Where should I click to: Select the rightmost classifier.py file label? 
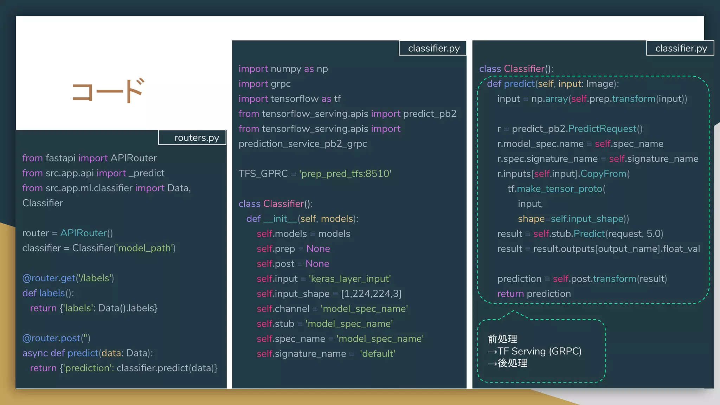tap(681, 48)
